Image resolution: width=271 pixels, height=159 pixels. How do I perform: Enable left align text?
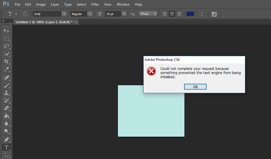pos(165,14)
